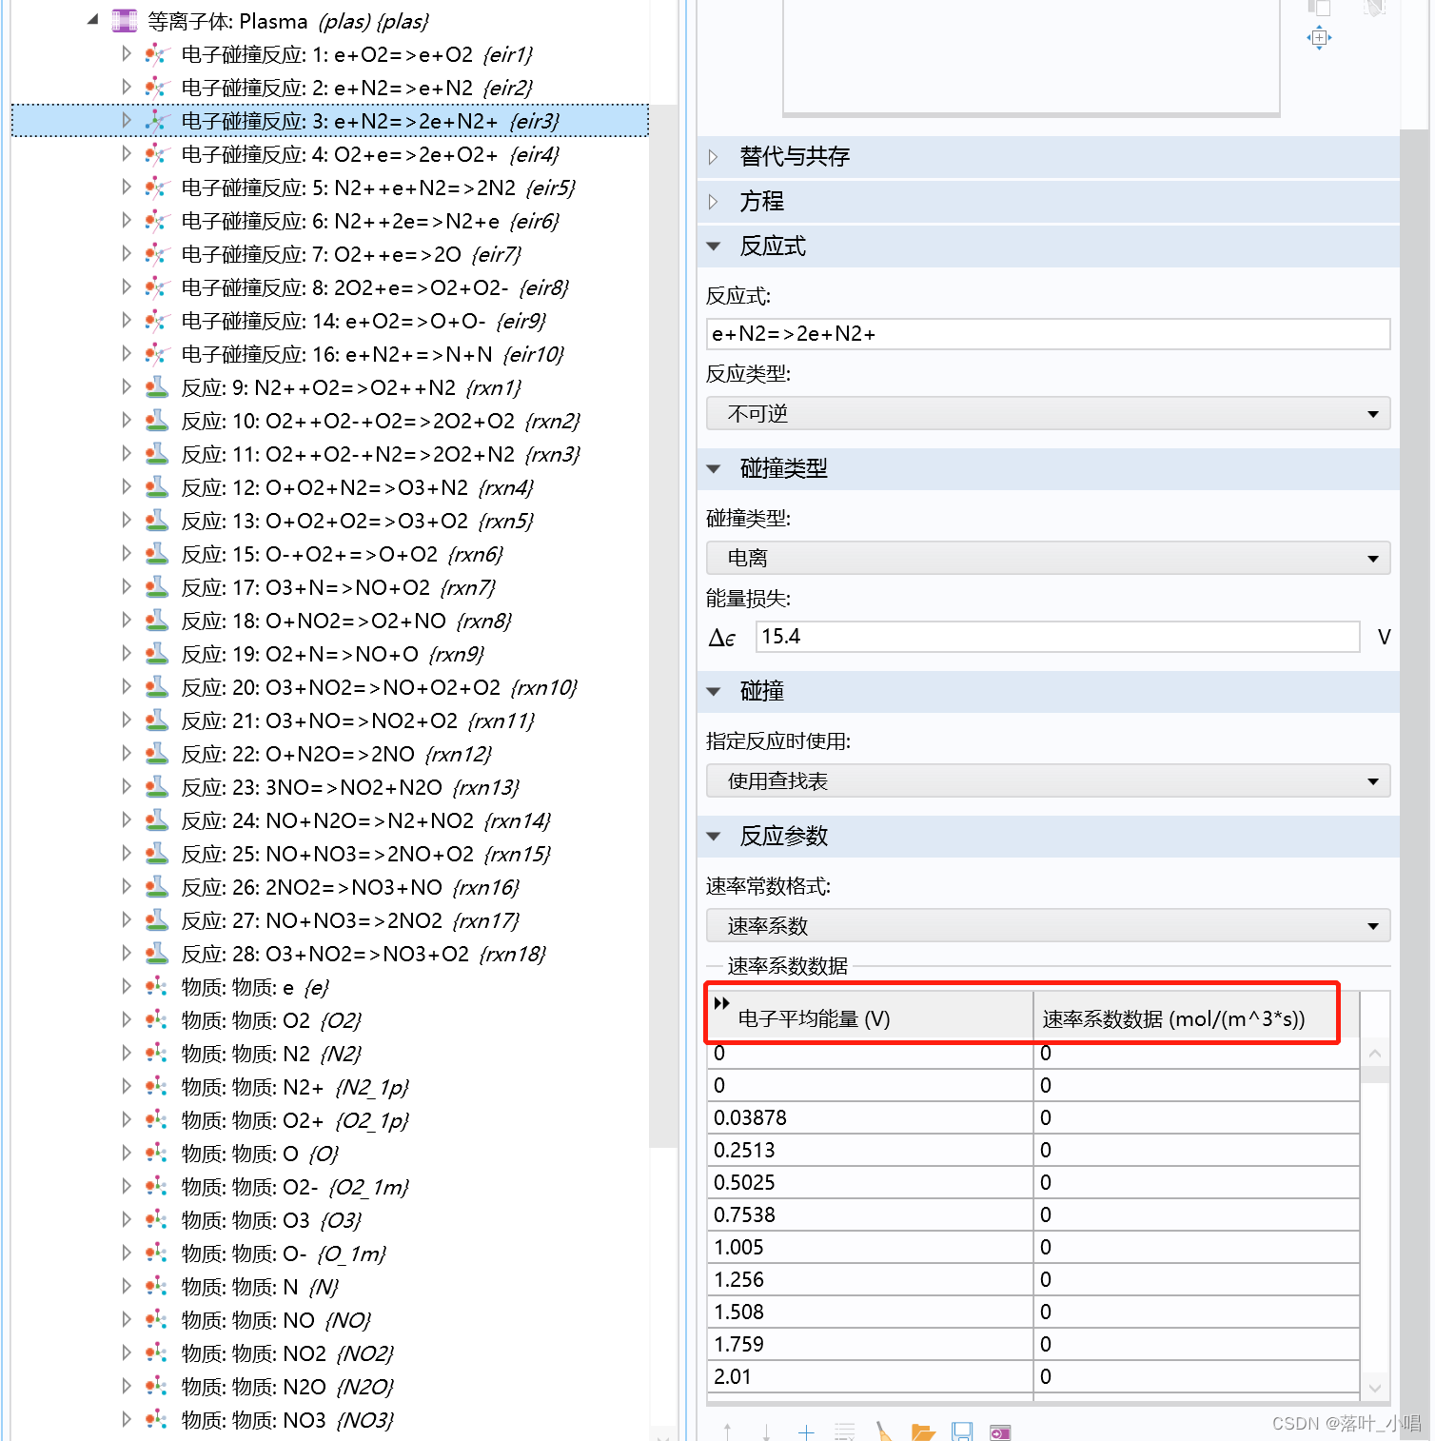Expand the 替代与共存 section
The width and height of the screenshot is (1435, 1441).
click(714, 156)
